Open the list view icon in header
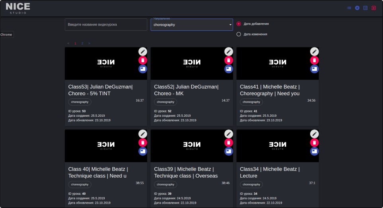Viewport: 383px width, 208px height. click(x=349, y=8)
